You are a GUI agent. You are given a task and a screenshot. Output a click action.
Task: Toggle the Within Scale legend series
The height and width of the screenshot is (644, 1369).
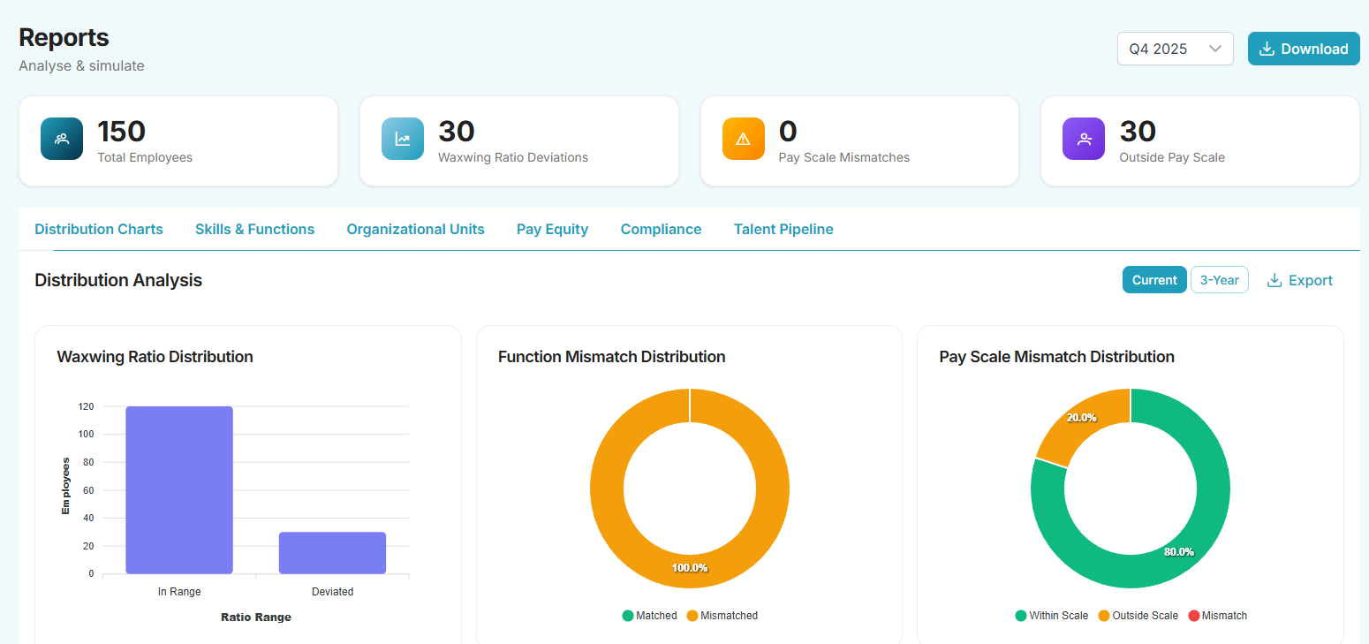[1051, 615]
